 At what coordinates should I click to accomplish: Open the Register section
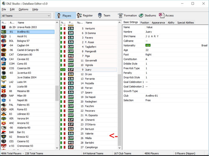(85, 15)
